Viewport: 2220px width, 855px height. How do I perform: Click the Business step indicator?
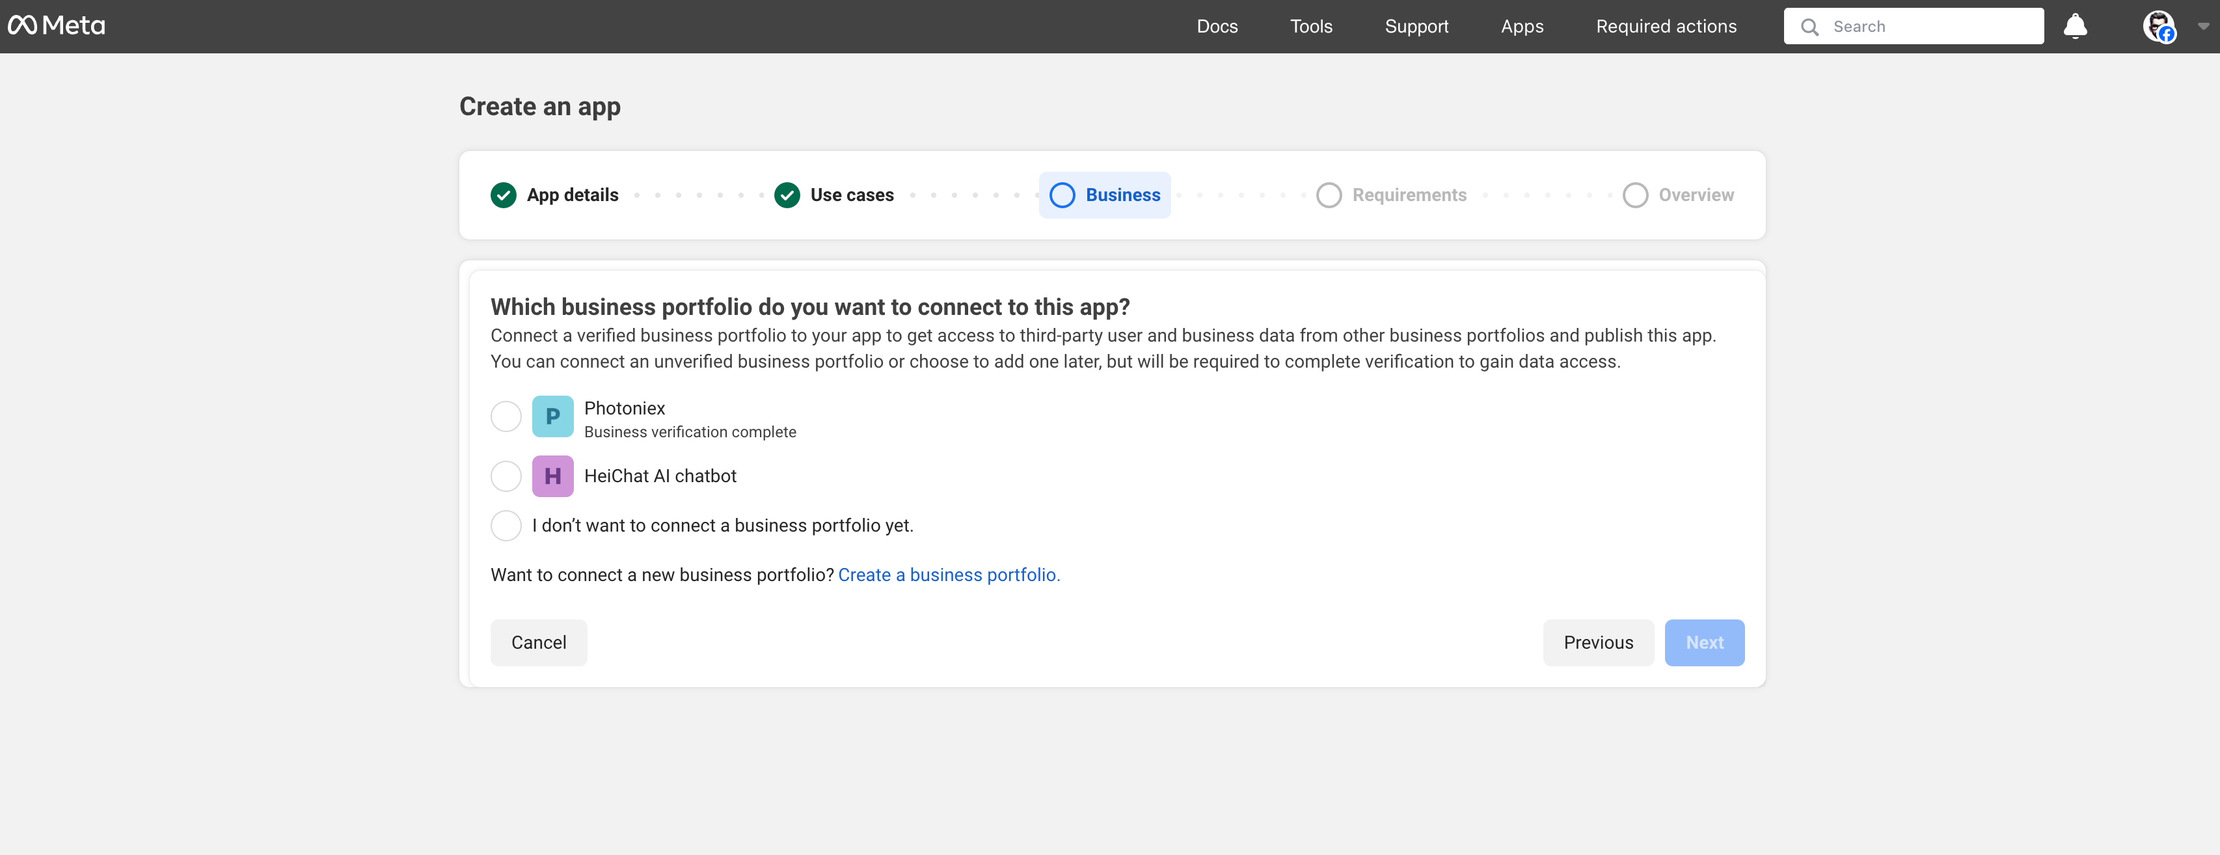(x=1104, y=196)
